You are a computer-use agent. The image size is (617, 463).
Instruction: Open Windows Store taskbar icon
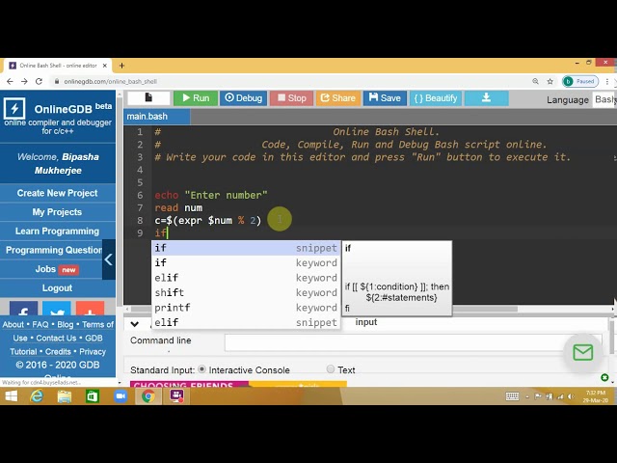(93, 396)
